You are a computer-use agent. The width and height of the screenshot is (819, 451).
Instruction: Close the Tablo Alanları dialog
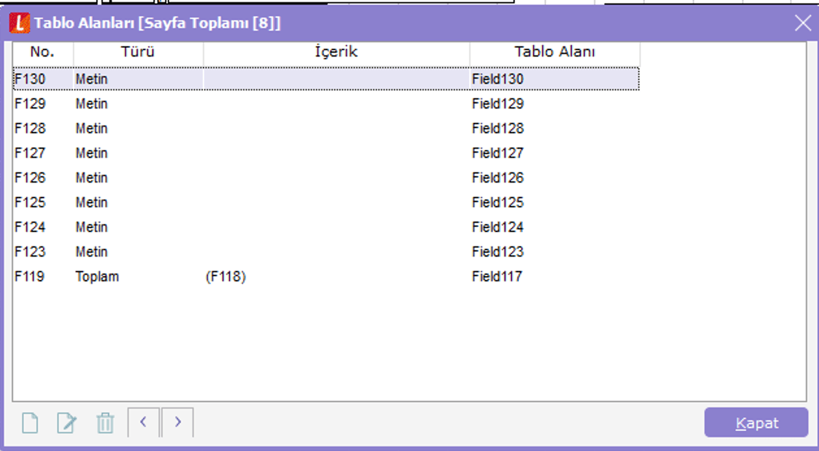(802, 23)
